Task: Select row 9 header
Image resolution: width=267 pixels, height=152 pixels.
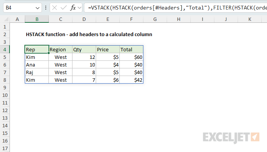Action: (5, 87)
